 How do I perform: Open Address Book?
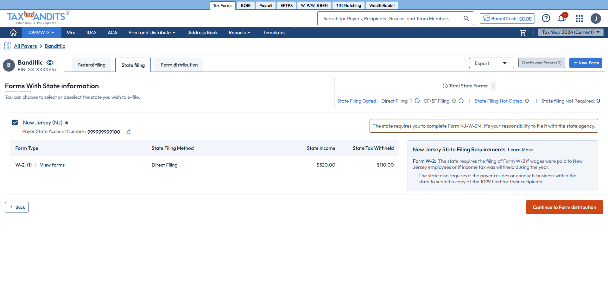click(x=203, y=32)
